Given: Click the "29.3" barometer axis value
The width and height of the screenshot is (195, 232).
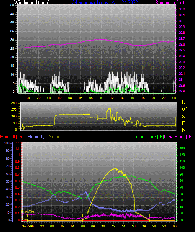Looking at the screenshot, I should pyautogui.click(x=182, y=62).
